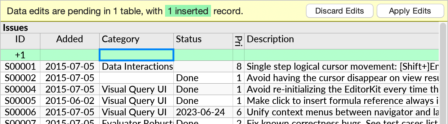Screen dimensions: 448x124
Task: Select the Category column header
Action: (x=137, y=41)
